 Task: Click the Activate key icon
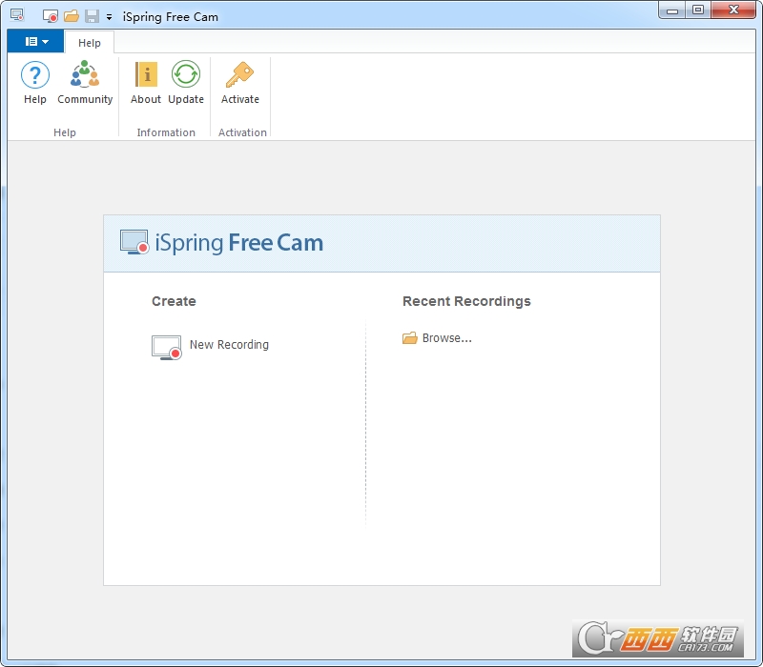click(239, 75)
